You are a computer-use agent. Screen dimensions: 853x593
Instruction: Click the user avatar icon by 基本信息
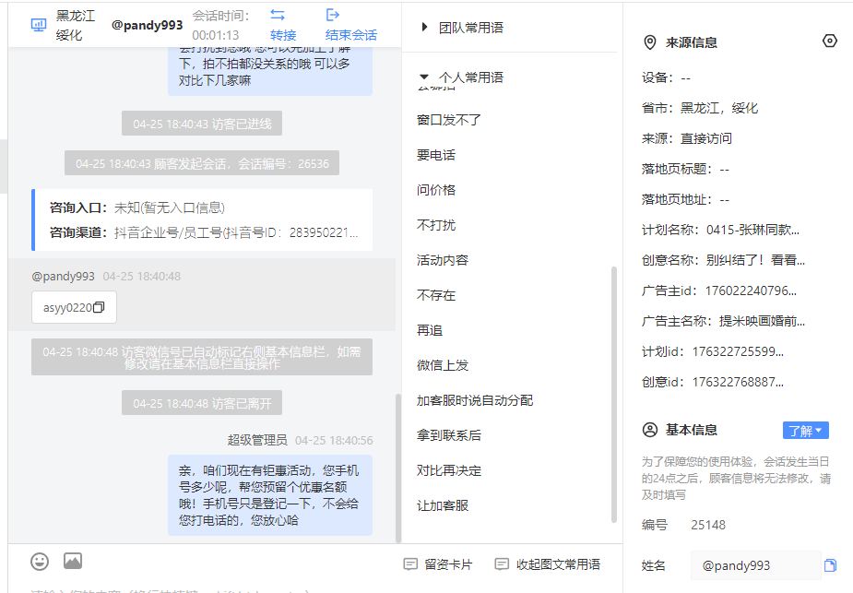coord(650,430)
